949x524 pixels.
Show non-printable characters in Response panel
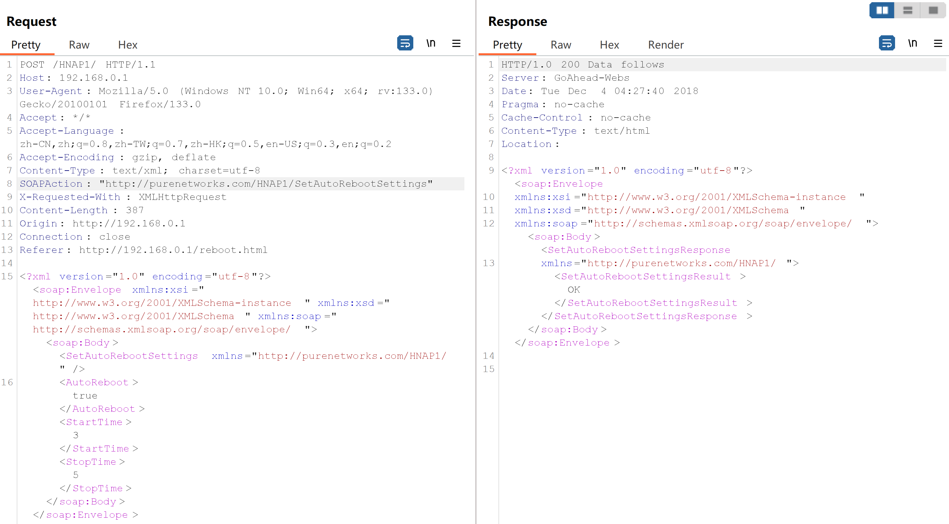(912, 44)
